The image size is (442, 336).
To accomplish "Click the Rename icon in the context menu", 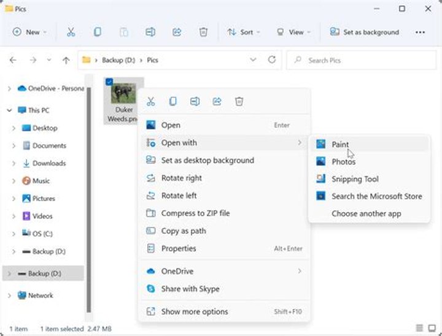I will [x=195, y=101].
